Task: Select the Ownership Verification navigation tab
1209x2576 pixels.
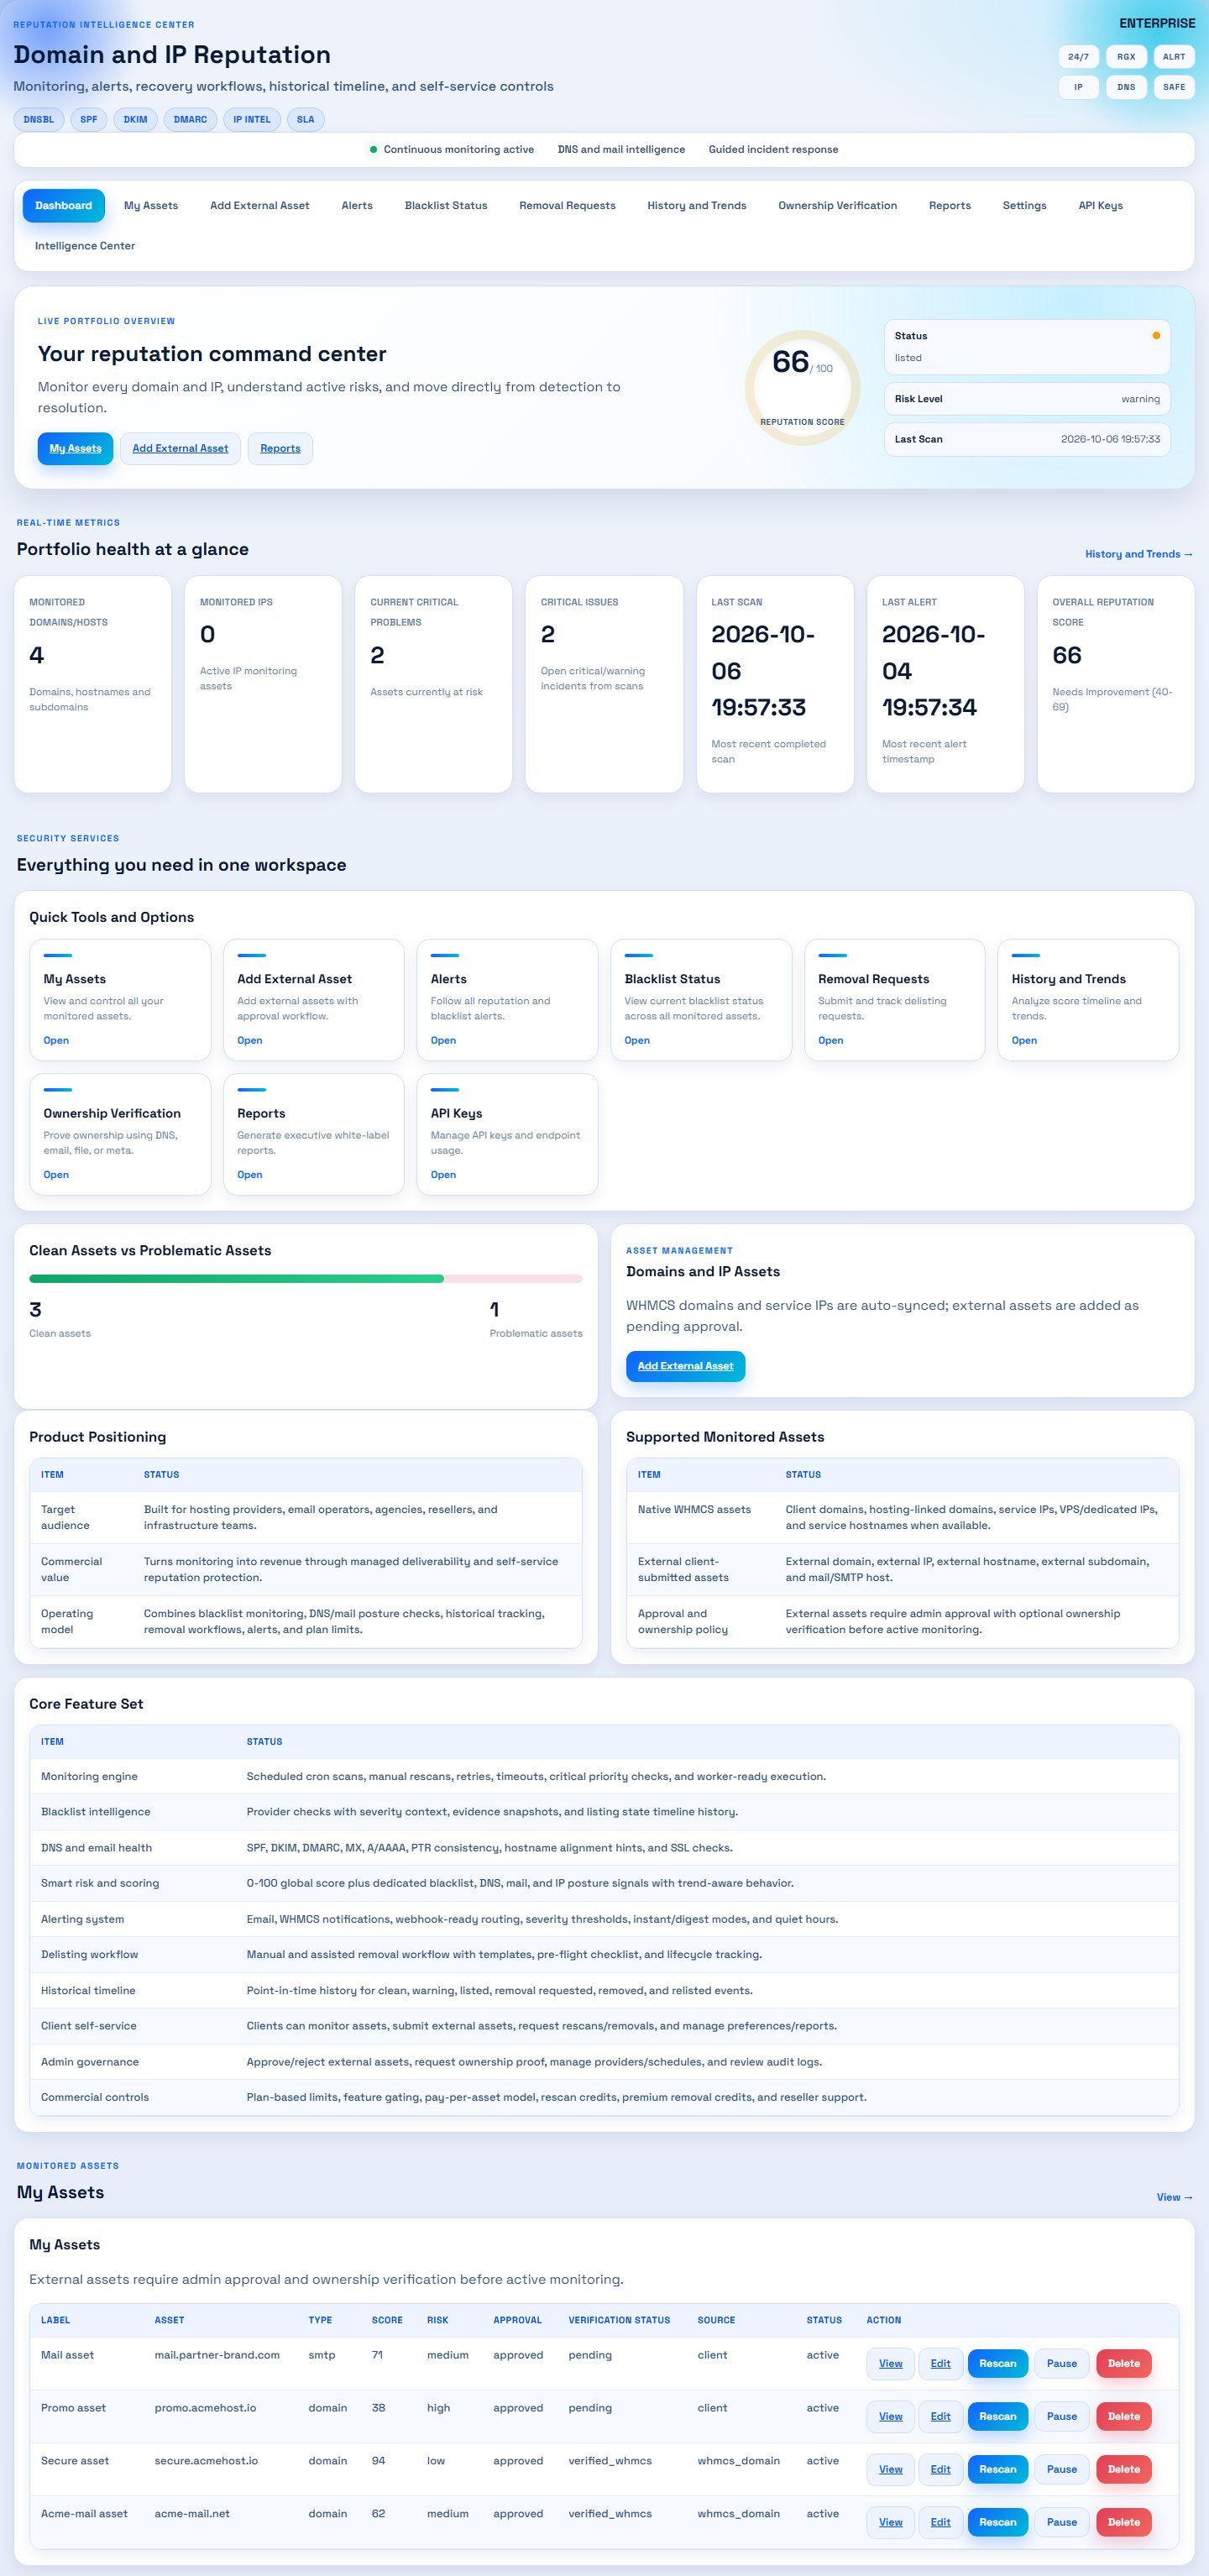Action: coord(837,206)
